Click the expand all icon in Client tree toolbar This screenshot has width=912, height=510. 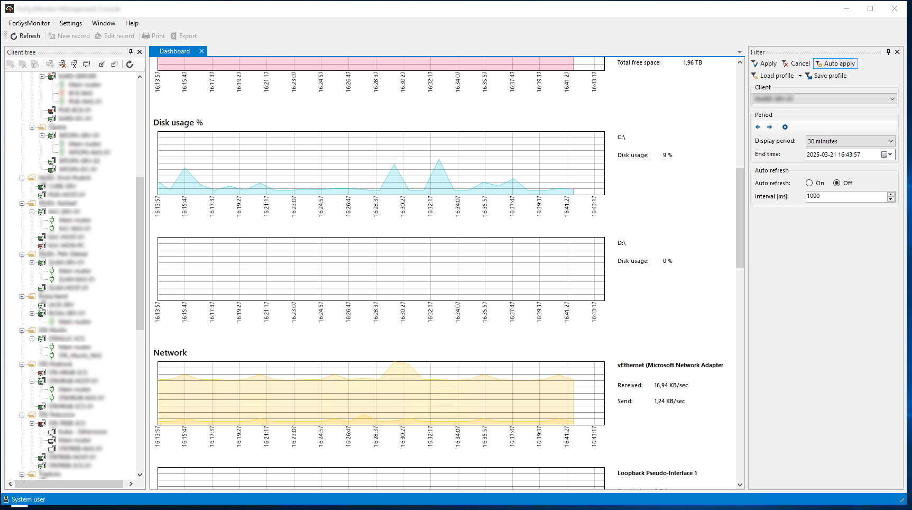coord(102,64)
